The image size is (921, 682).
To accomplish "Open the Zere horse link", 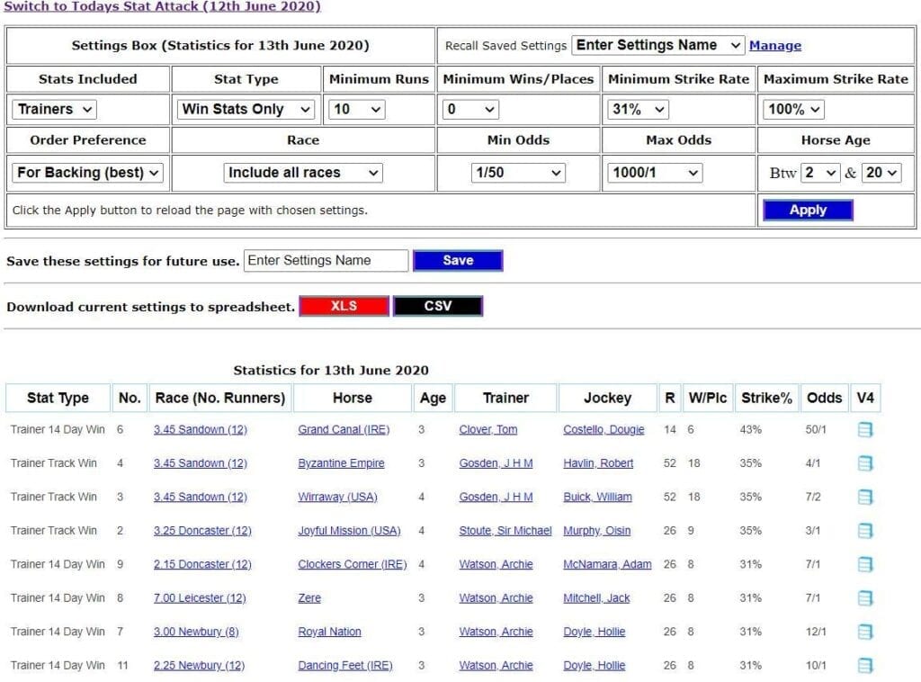I will 309,598.
